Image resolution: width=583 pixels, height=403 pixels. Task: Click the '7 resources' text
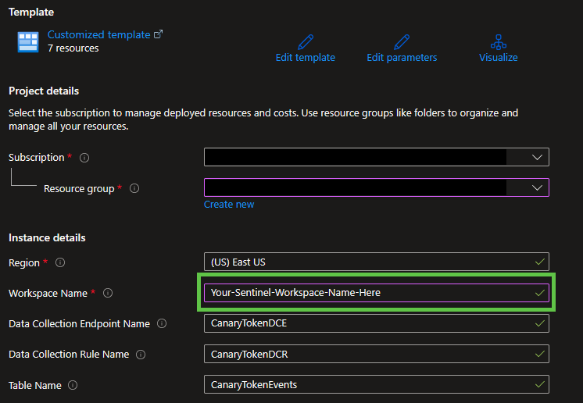pos(73,48)
